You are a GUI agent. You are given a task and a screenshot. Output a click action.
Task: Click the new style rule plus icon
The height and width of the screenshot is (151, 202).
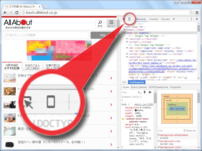[x=139, y=92]
